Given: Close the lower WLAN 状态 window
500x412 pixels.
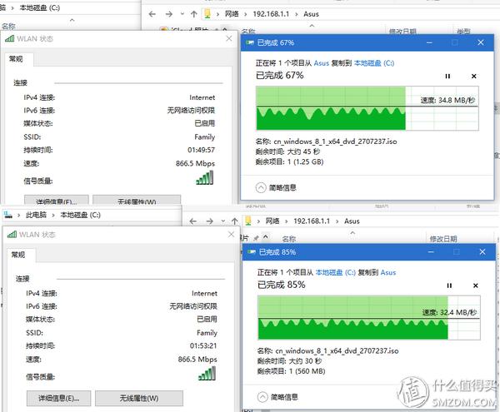Looking at the screenshot, I should click(x=231, y=235).
